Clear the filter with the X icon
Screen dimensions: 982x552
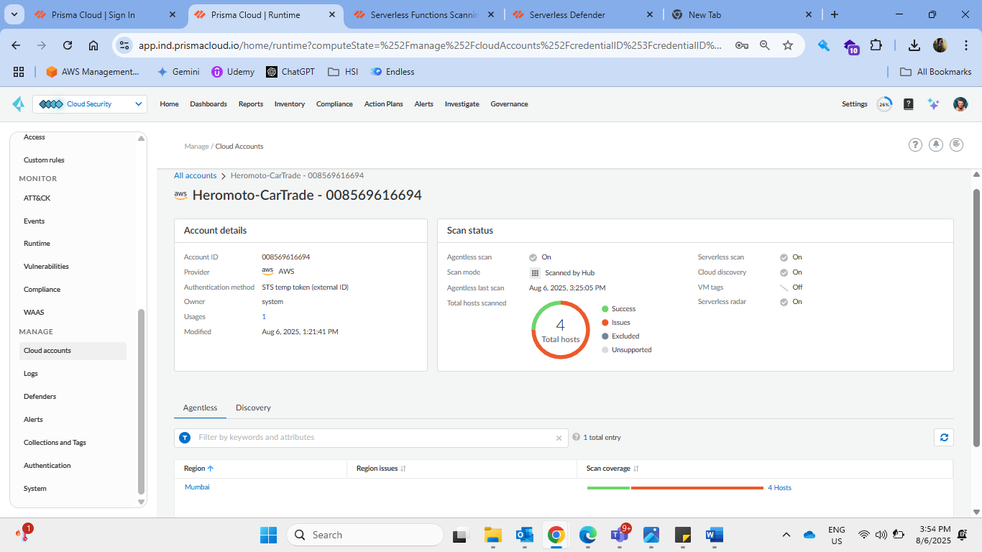click(x=559, y=438)
